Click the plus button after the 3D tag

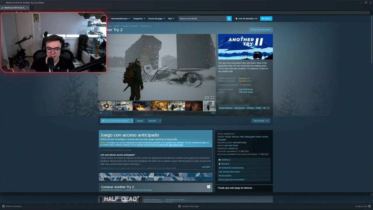[x=268, y=108]
